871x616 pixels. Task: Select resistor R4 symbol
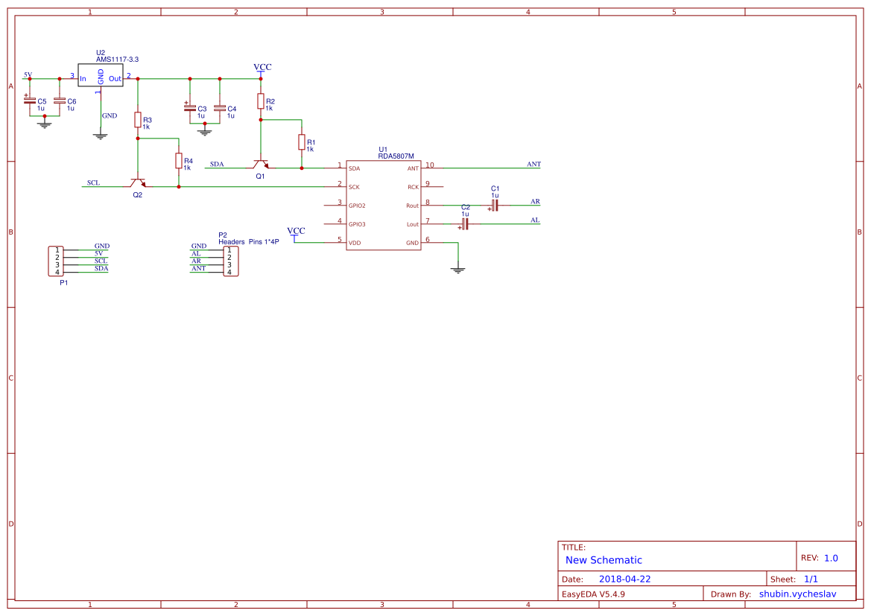click(179, 160)
